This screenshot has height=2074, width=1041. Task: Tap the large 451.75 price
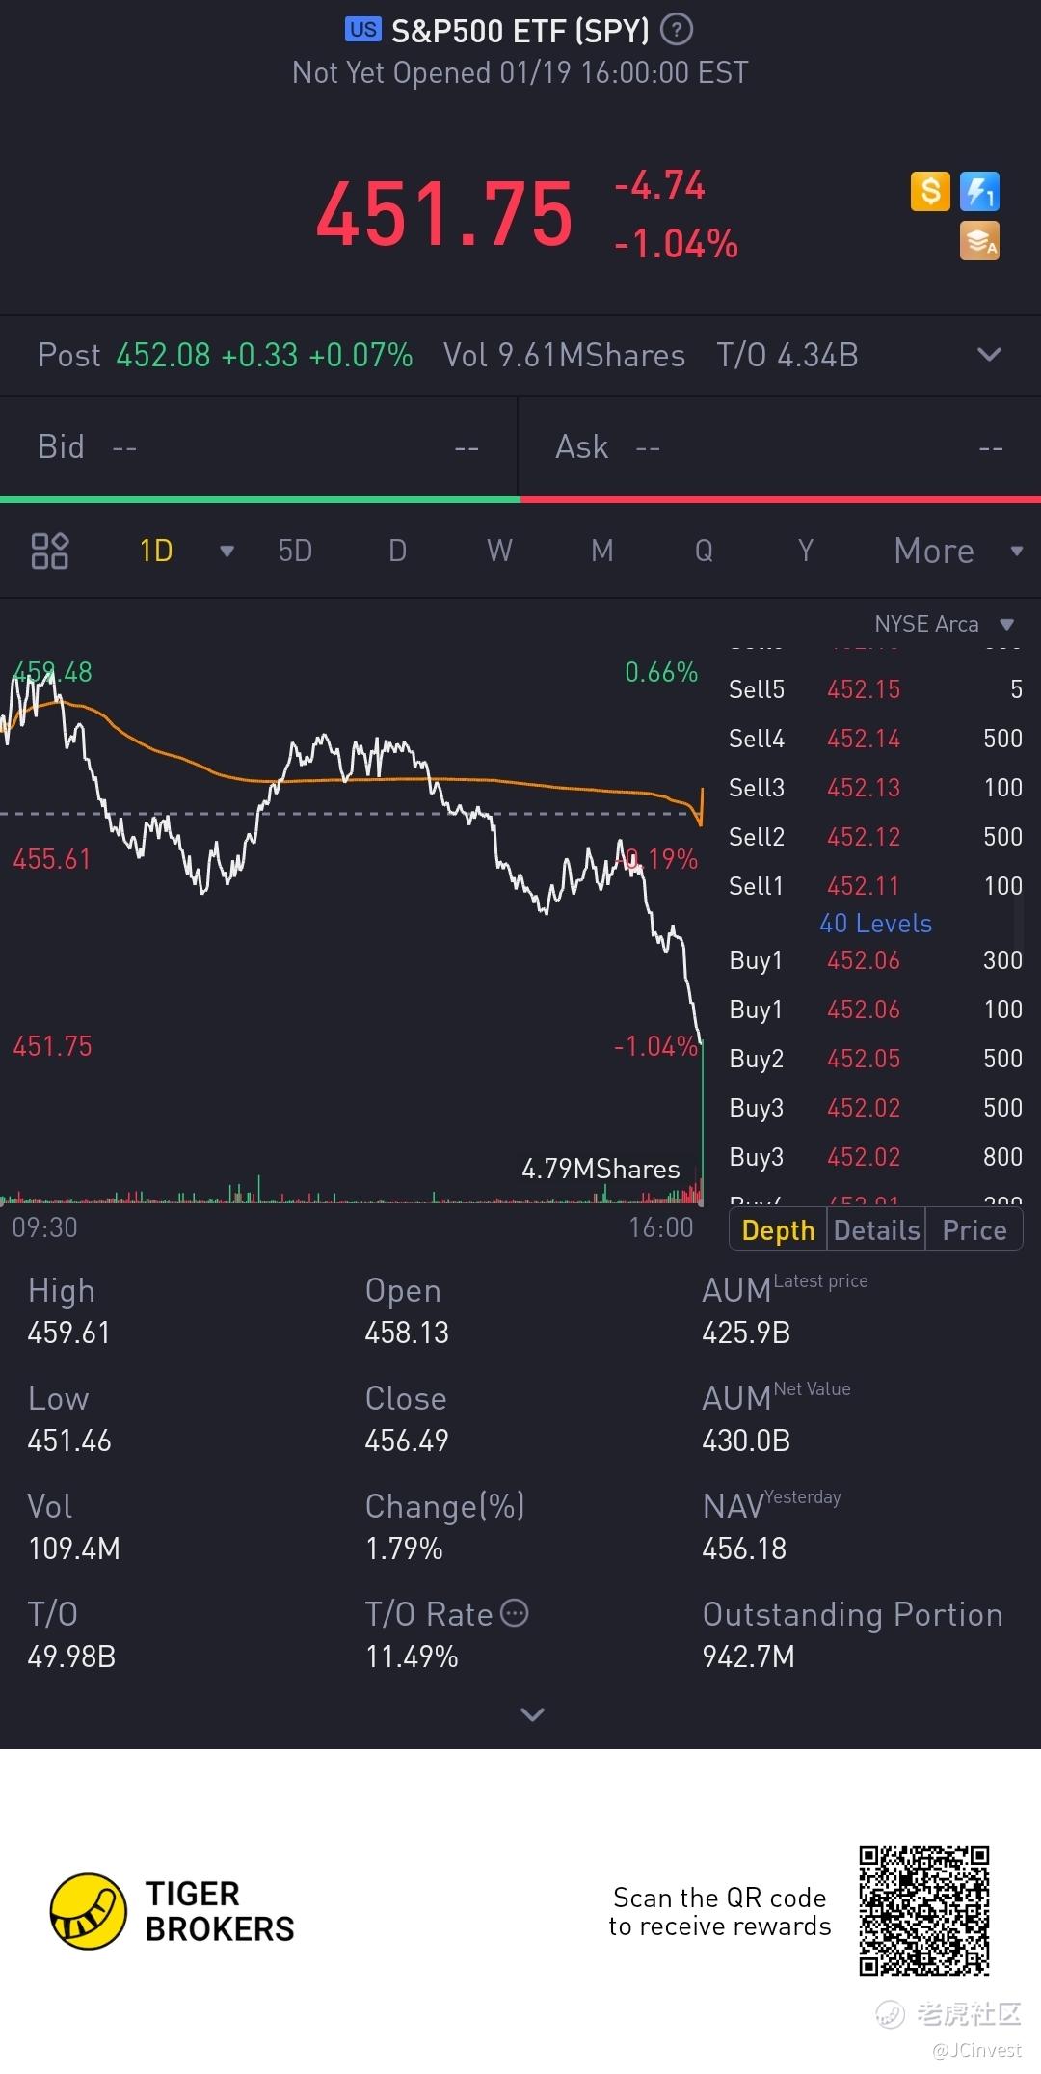tap(444, 214)
